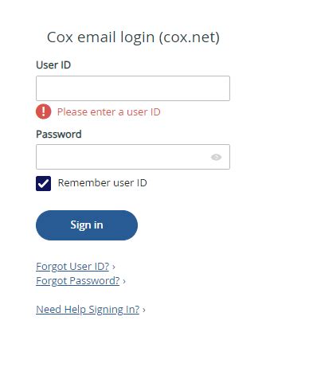The width and height of the screenshot is (313, 379).
Task: Click the User ID field label
Action: coord(53,65)
